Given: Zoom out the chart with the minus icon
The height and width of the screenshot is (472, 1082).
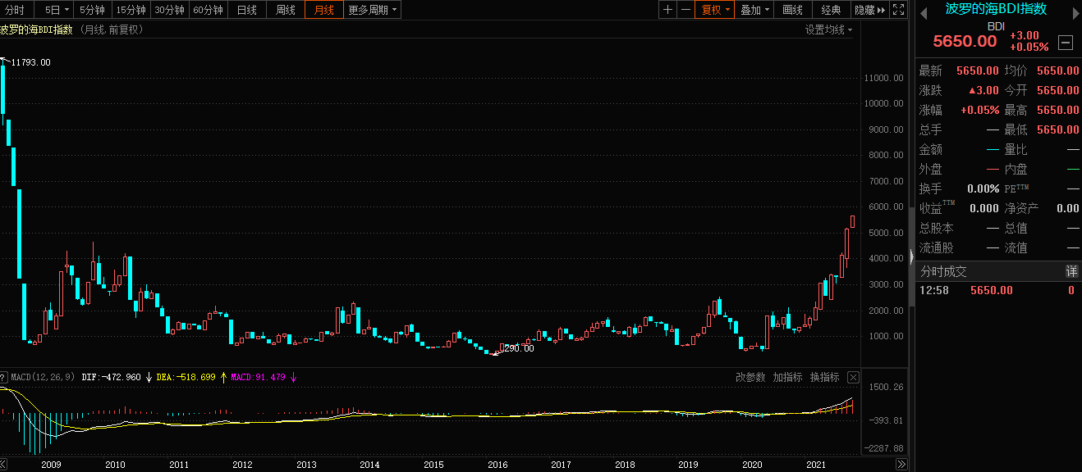Looking at the screenshot, I should pos(685,10).
